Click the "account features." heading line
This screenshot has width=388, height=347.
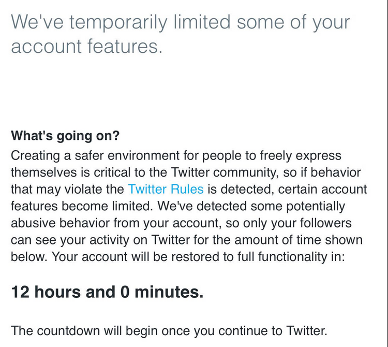[87, 47]
